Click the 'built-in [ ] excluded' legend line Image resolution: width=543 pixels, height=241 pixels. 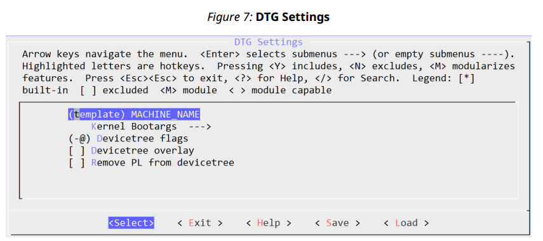[177, 91]
